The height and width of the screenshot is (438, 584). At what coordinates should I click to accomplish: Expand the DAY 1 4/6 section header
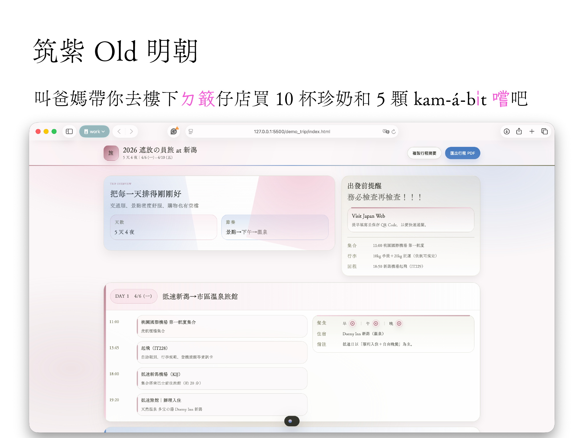click(x=133, y=296)
